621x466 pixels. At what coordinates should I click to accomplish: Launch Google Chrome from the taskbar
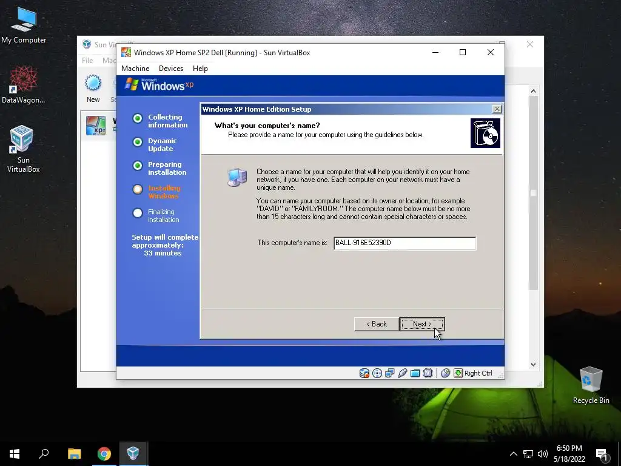coord(104,454)
